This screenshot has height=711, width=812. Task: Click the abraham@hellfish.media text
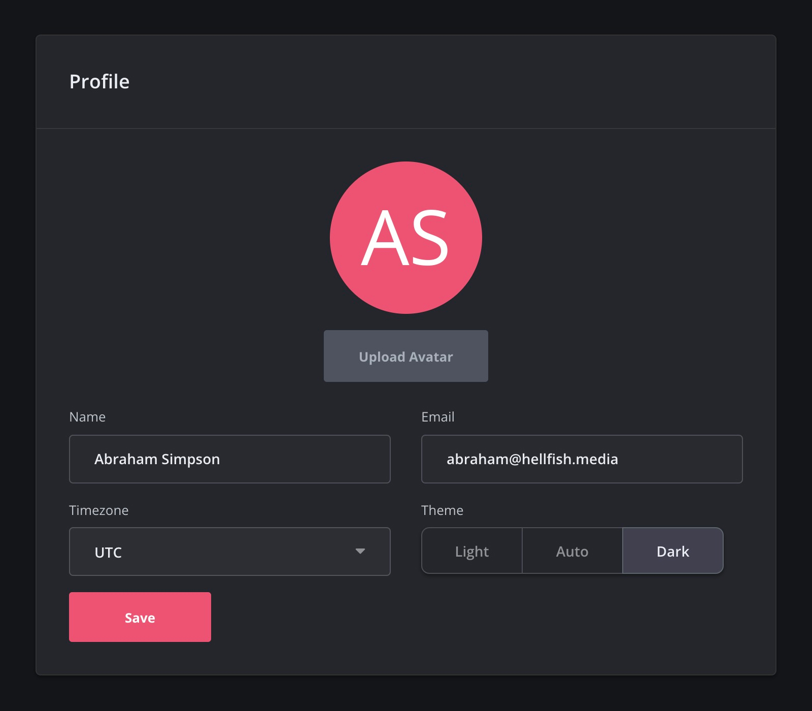pos(532,459)
